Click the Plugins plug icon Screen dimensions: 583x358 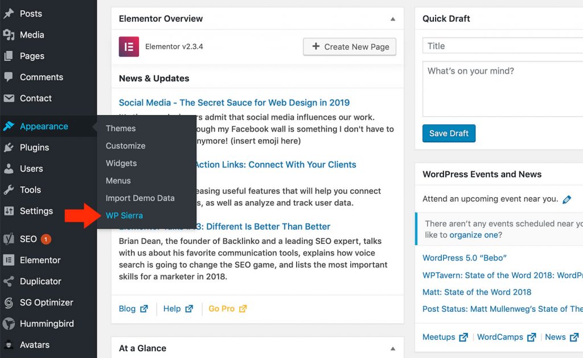coord(9,148)
